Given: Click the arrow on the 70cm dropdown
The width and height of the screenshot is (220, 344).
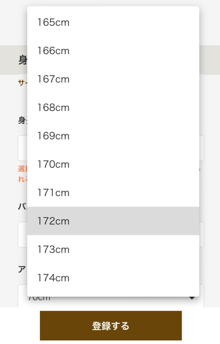Looking at the screenshot, I should (x=192, y=298).
